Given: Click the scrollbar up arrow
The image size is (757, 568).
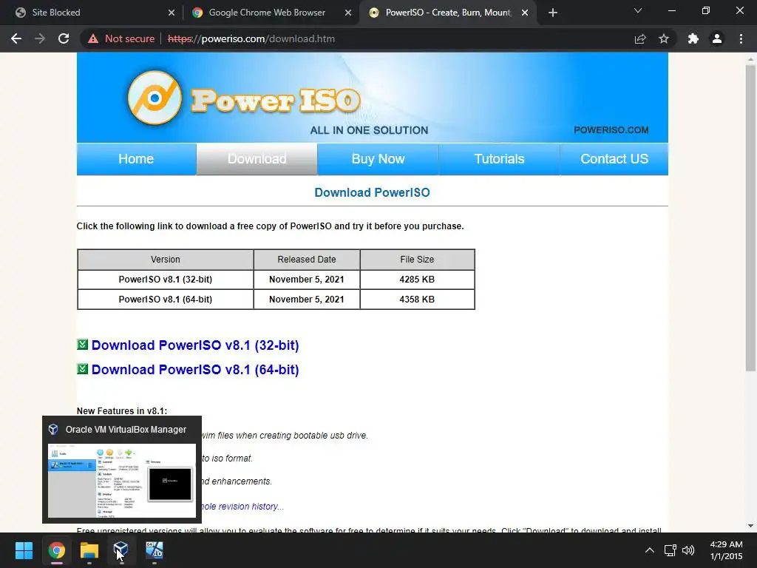Looking at the screenshot, I should pyautogui.click(x=750, y=58).
